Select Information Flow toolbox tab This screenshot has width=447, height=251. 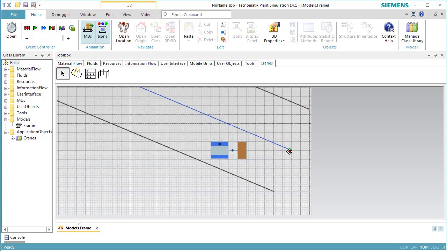(x=141, y=63)
